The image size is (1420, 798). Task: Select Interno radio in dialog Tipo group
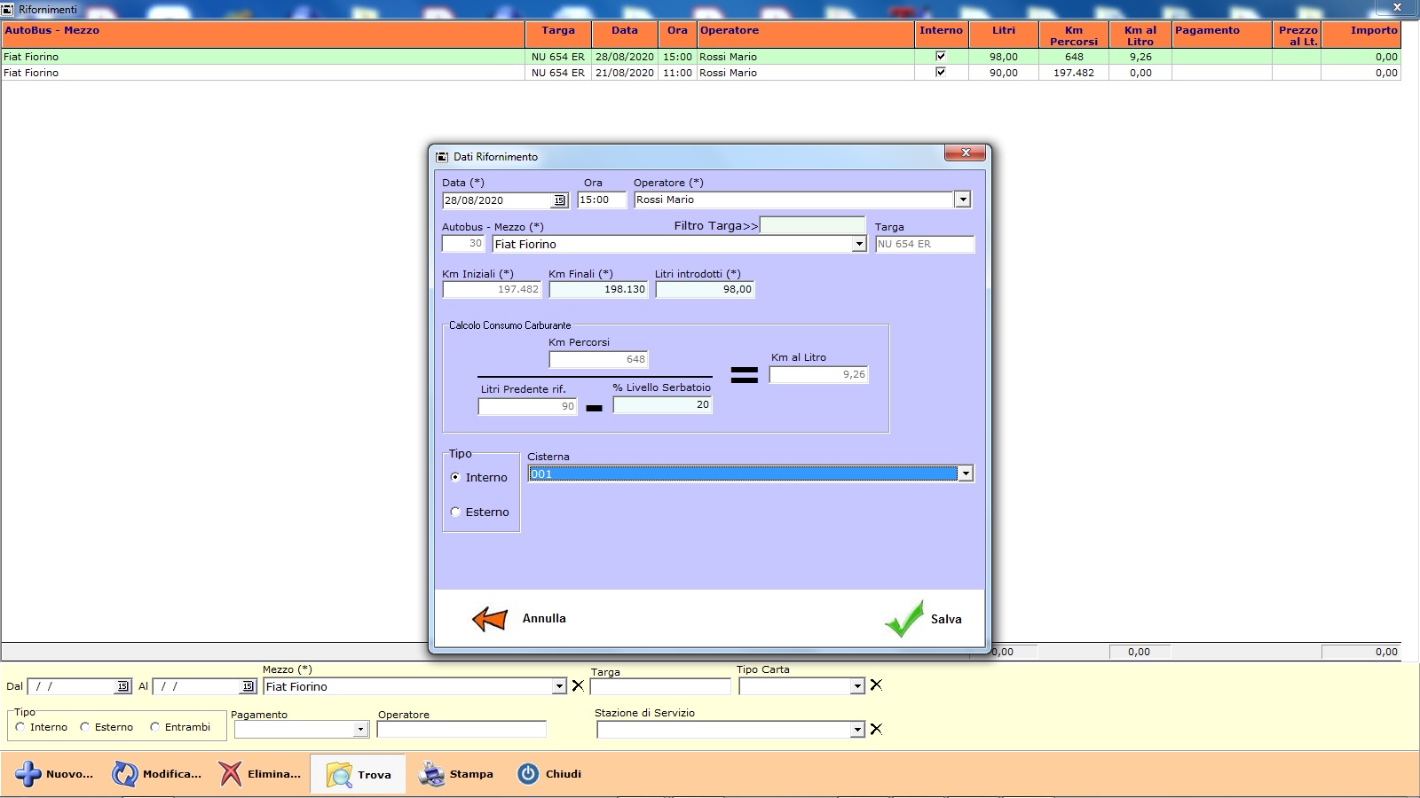pos(455,477)
